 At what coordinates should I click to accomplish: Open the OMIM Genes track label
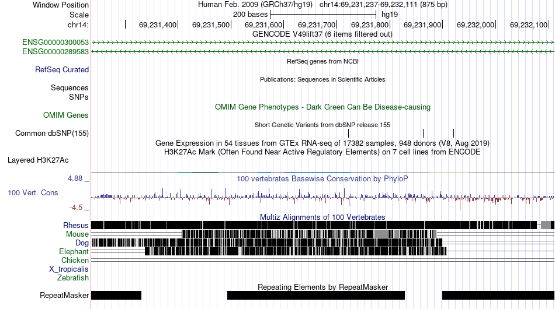pyautogui.click(x=66, y=115)
